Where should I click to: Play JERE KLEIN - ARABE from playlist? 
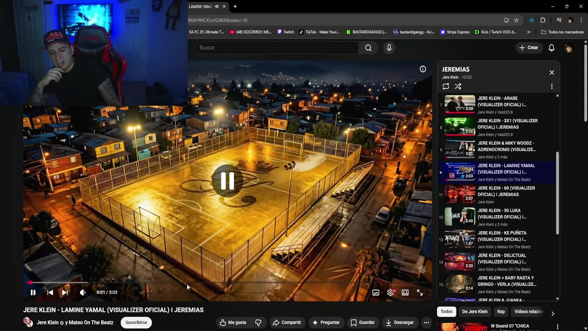[497, 105]
